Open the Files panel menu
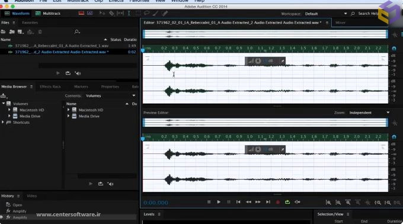The image size is (403, 224). pyautogui.click(x=14, y=23)
